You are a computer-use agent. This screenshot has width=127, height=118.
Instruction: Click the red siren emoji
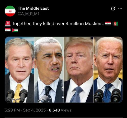click(8, 24)
